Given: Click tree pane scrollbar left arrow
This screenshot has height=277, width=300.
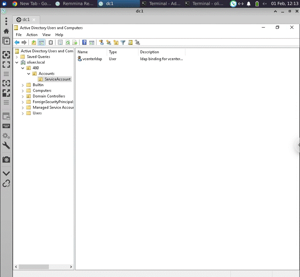Looking at the screenshot, I should pyautogui.click(x=16, y=267).
